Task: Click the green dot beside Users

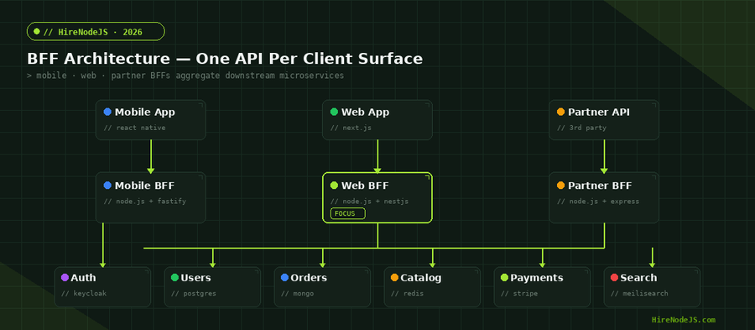Action: 174,277
